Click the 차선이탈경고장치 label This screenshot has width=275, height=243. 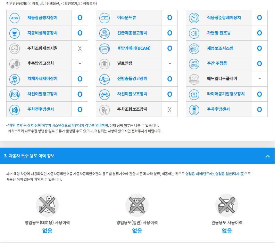click(42, 94)
